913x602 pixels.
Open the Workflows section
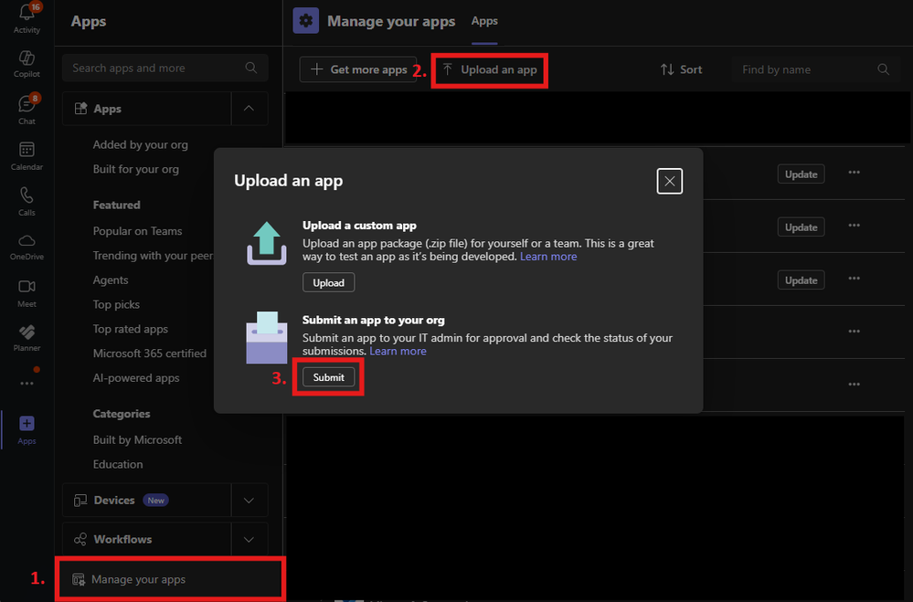147,539
